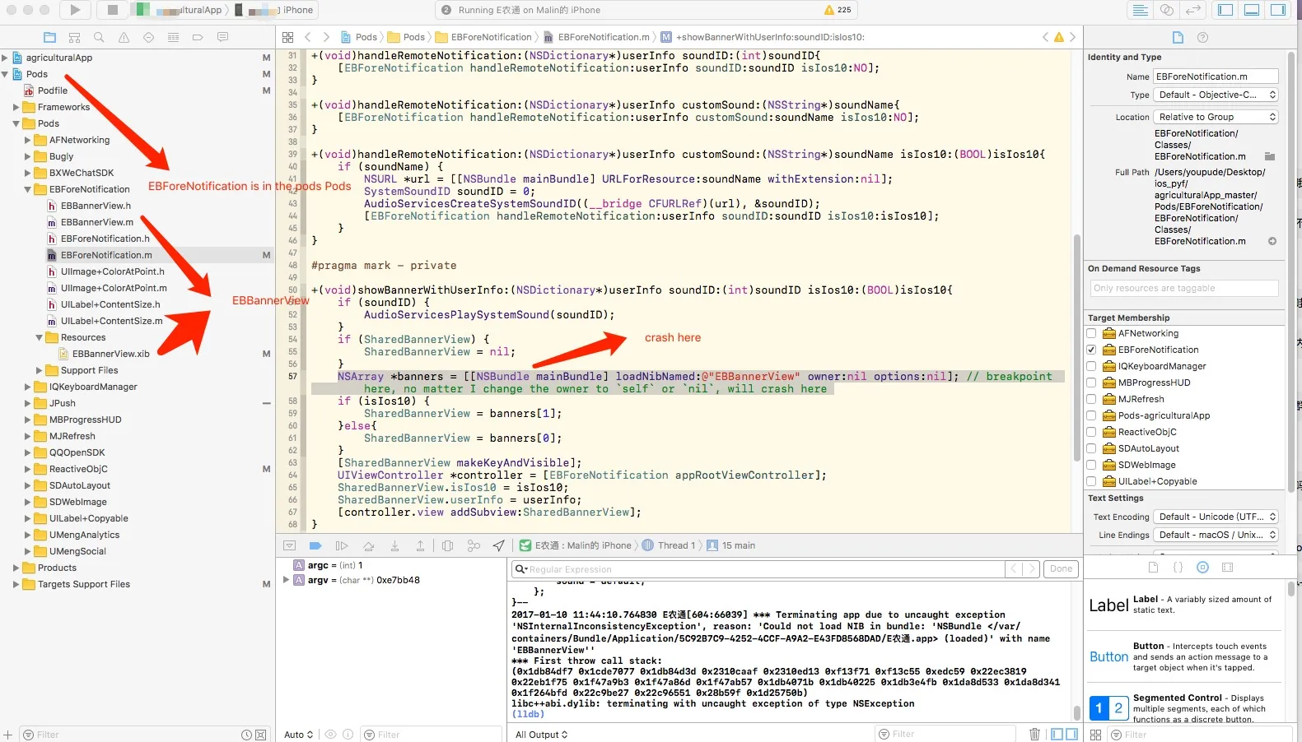Show the standard editor

tap(1141, 10)
